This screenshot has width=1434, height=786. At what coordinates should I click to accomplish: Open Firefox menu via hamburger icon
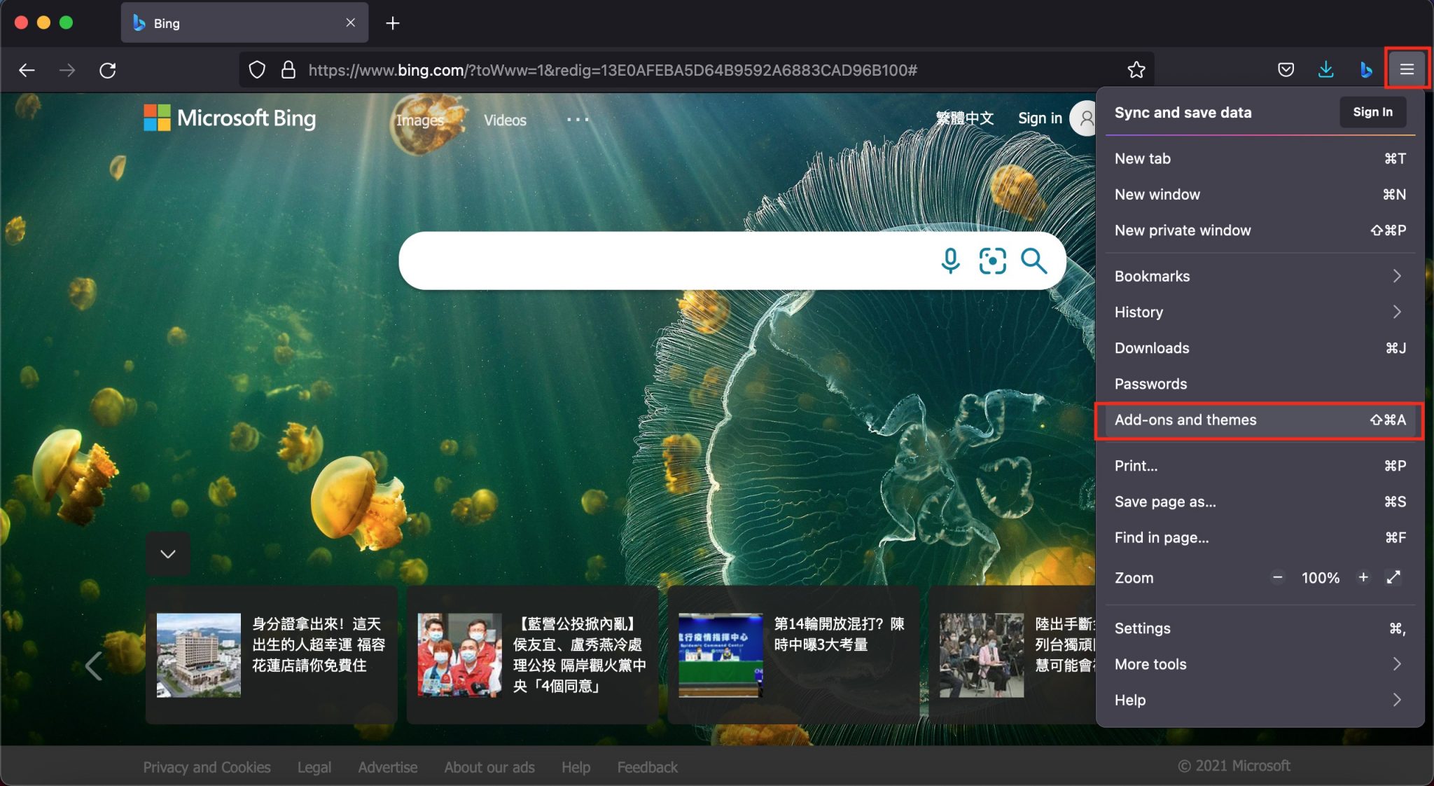coord(1406,69)
